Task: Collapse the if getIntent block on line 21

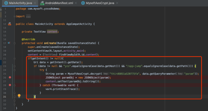Action: (15, 58)
